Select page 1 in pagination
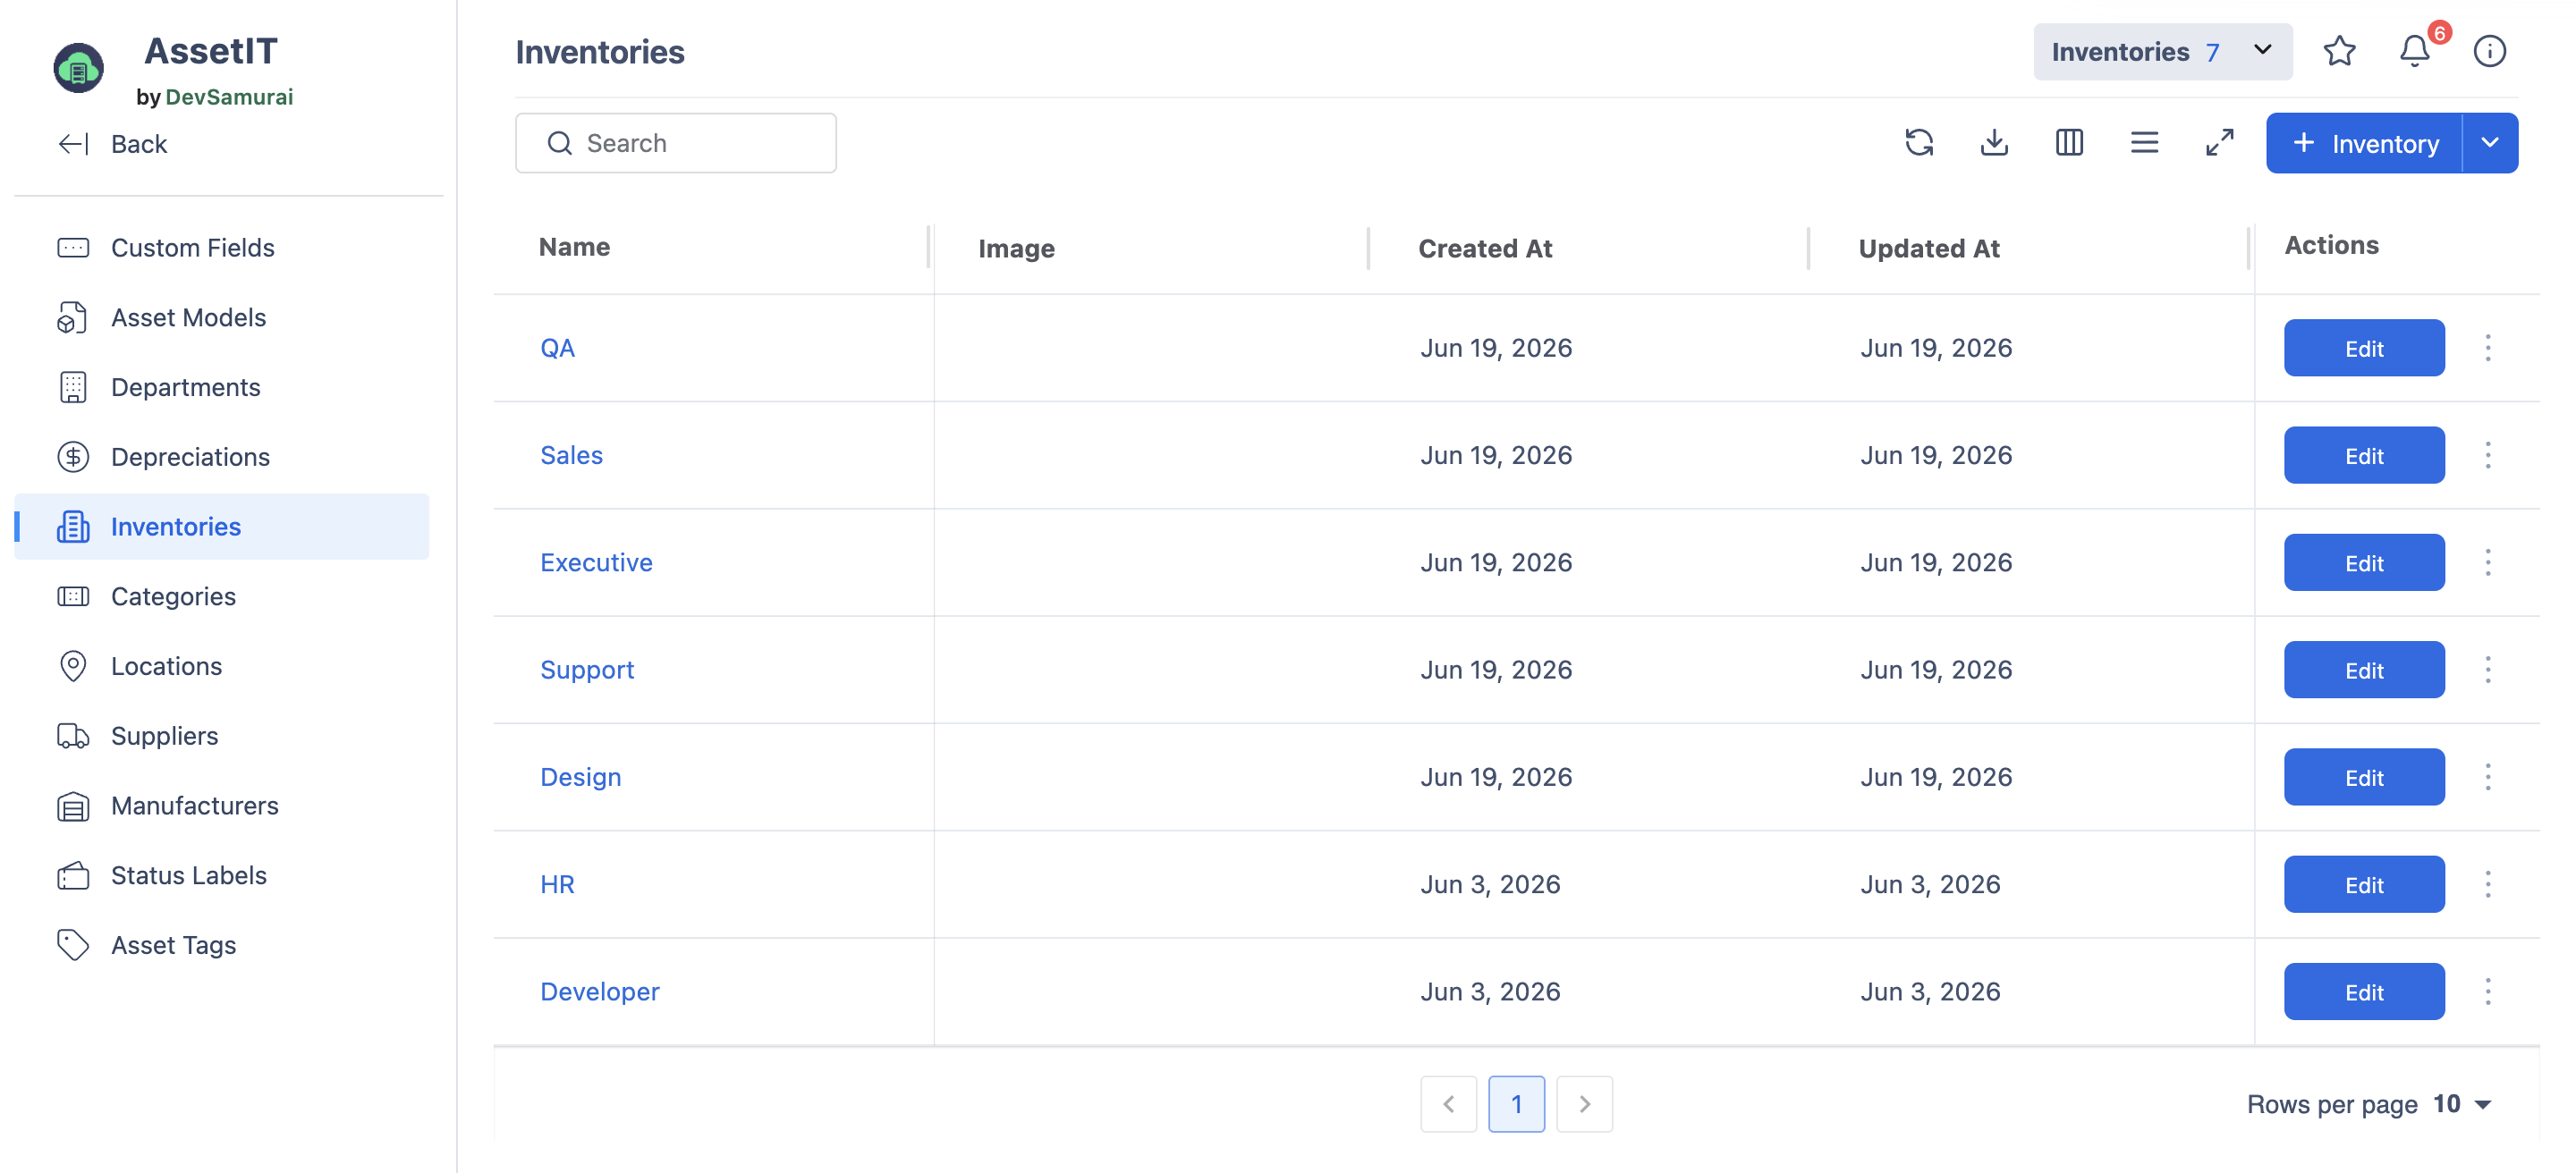 click(x=1516, y=1104)
